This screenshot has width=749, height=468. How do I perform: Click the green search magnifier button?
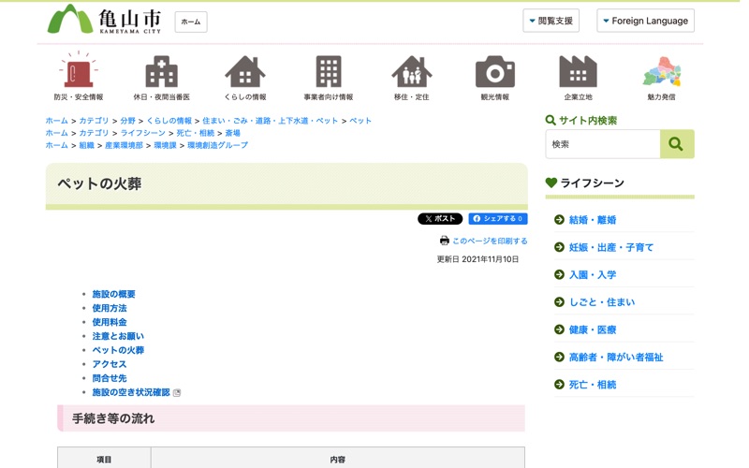pos(677,144)
